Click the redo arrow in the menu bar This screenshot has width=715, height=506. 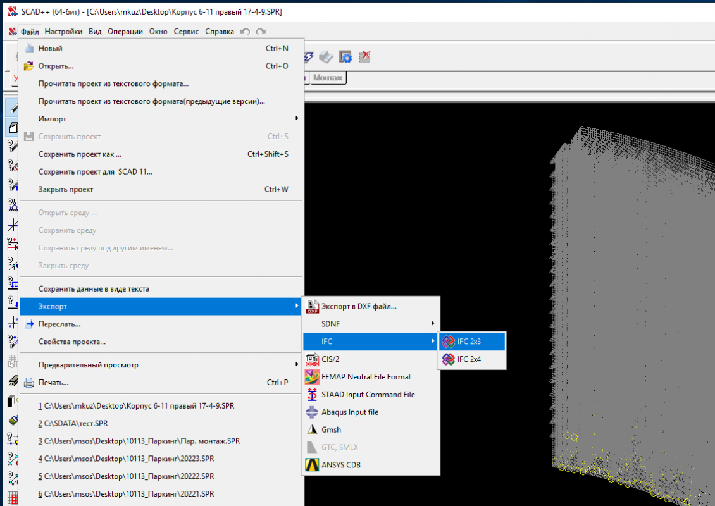coord(259,30)
